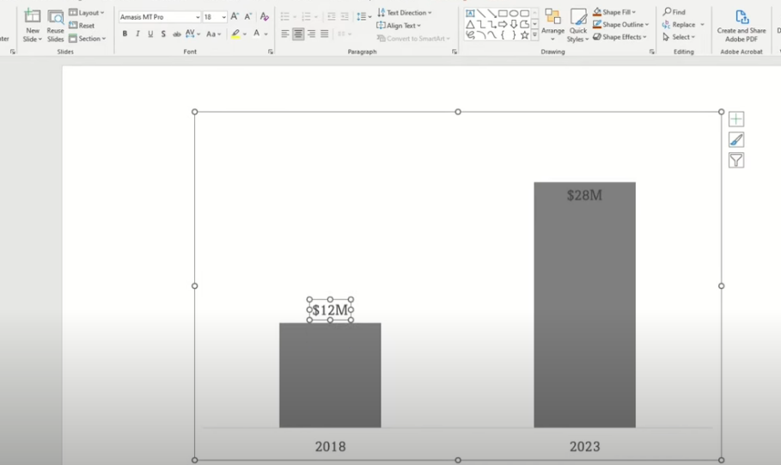Toggle center text alignment
Screen dimensions: 781x465
298,34
